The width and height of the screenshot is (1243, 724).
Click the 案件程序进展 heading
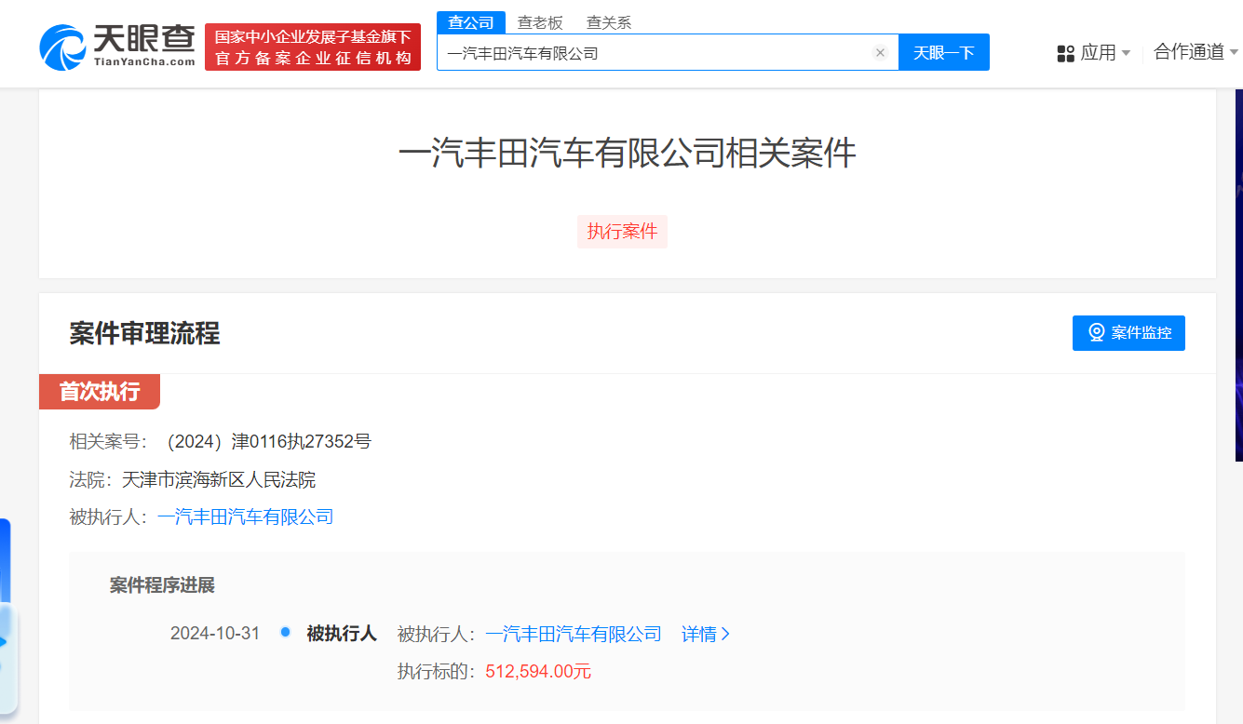(162, 585)
